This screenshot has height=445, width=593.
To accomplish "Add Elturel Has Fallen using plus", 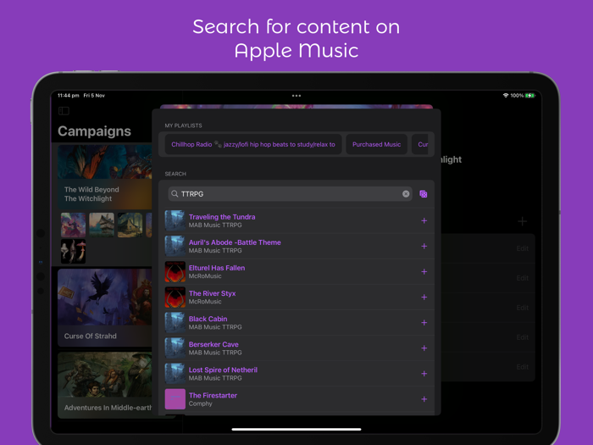I will click(x=424, y=272).
